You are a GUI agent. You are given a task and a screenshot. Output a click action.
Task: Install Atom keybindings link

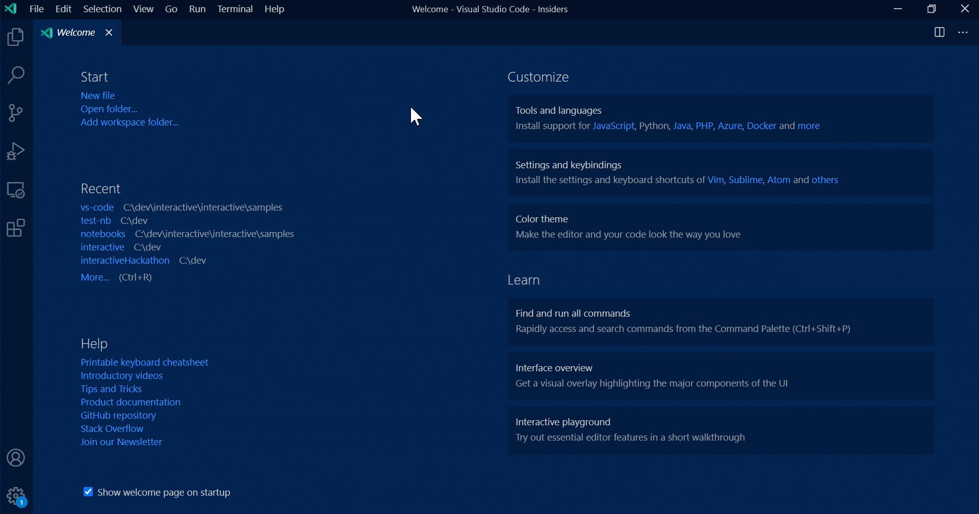pyautogui.click(x=779, y=180)
